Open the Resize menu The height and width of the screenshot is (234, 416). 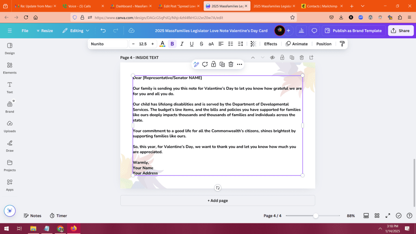pyautogui.click(x=45, y=31)
